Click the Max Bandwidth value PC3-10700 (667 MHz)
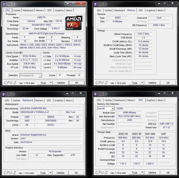The height and width of the screenshot is (178, 179). pyautogui.click(x=129, y=116)
